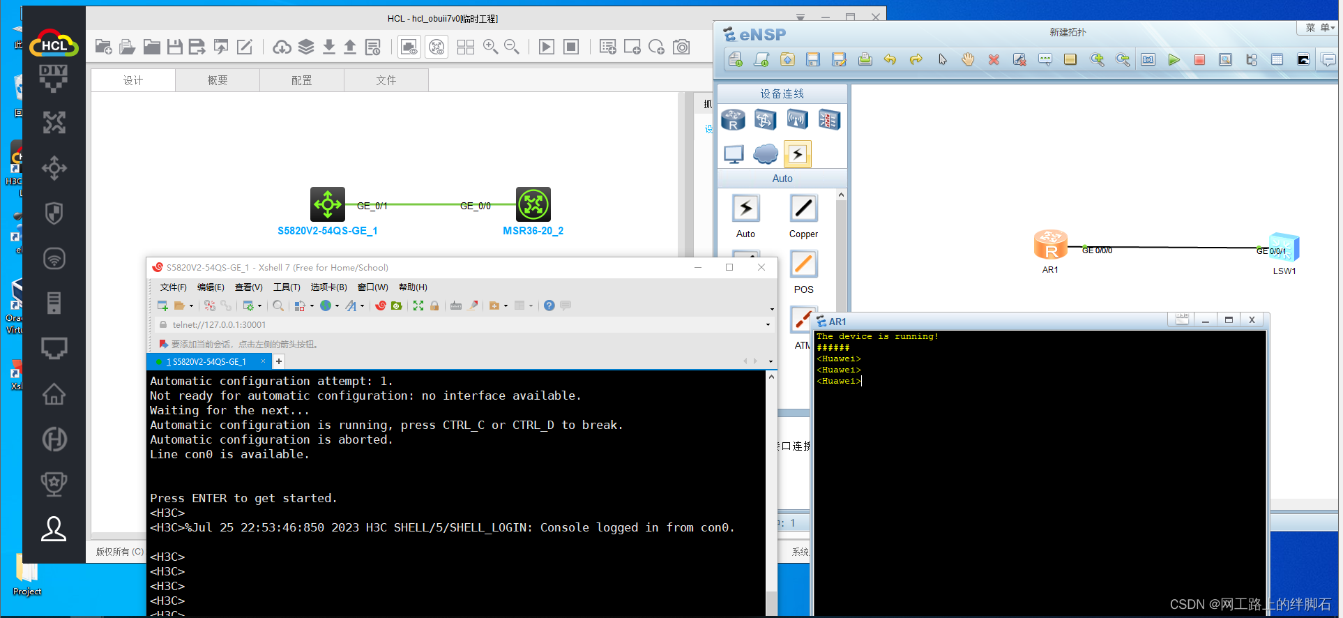Image resolution: width=1343 pixels, height=618 pixels.
Task: Select the router category in HCL left sidebar
Action: tap(54, 122)
